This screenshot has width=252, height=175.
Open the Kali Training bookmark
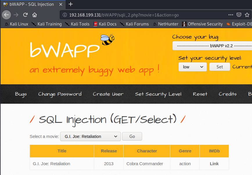point(47,24)
